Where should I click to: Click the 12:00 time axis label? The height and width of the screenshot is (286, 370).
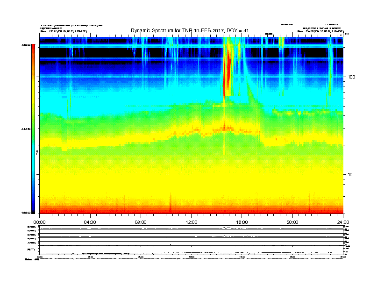click(x=192, y=222)
